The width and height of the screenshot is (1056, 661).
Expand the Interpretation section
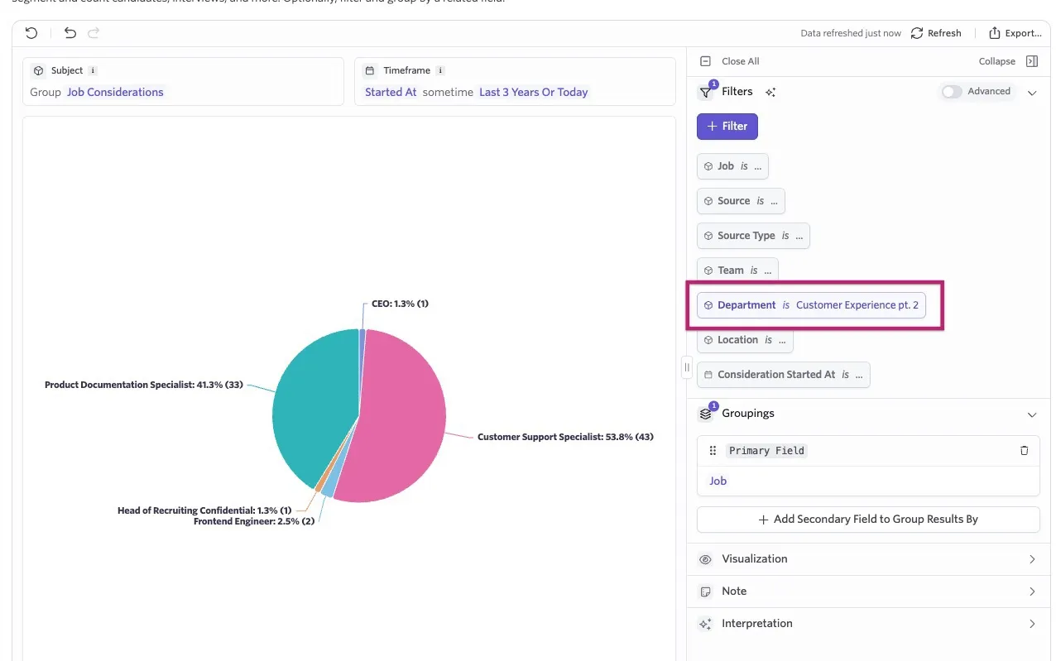pyautogui.click(x=868, y=624)
